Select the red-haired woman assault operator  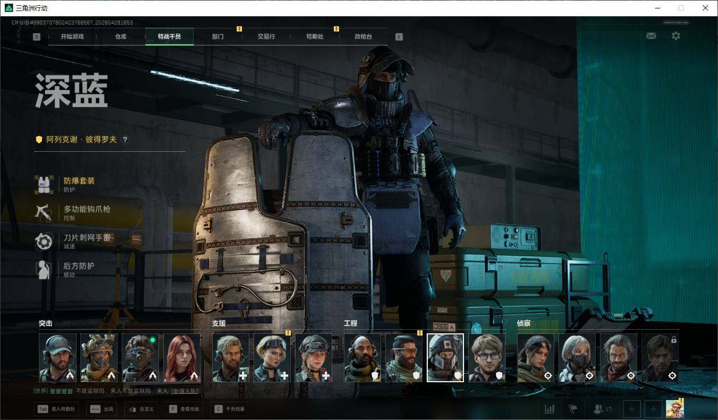click(x=182, y=358)
